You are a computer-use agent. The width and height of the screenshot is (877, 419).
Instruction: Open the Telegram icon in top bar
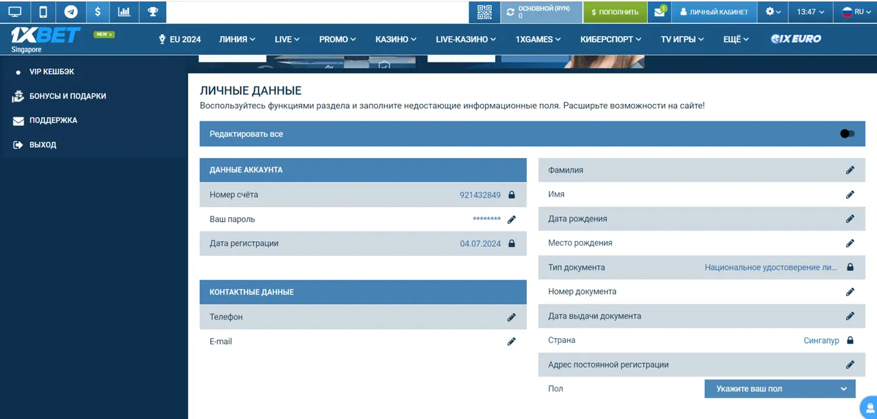[70, 12]
